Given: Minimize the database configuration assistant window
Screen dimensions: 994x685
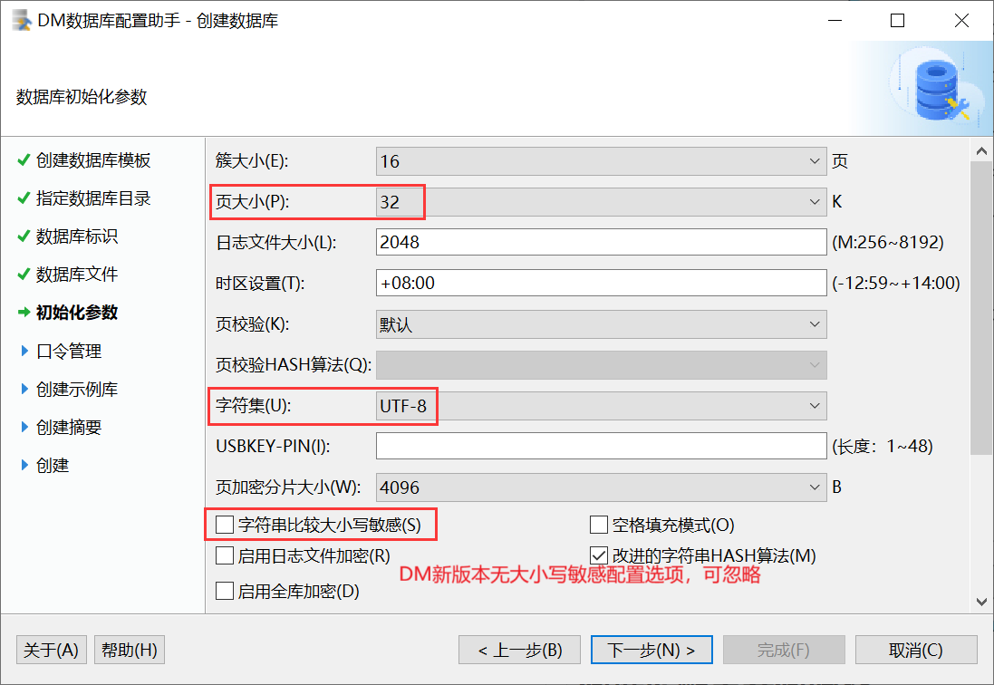Looking at the screenshot, I should click(835, 20).
